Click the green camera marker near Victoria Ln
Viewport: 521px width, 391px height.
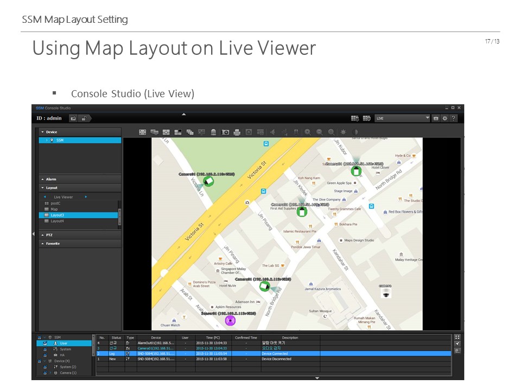(208, 181)
